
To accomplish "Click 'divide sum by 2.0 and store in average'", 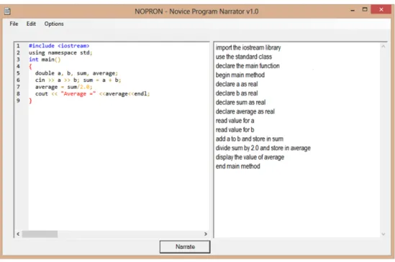I will click(263, 148).
